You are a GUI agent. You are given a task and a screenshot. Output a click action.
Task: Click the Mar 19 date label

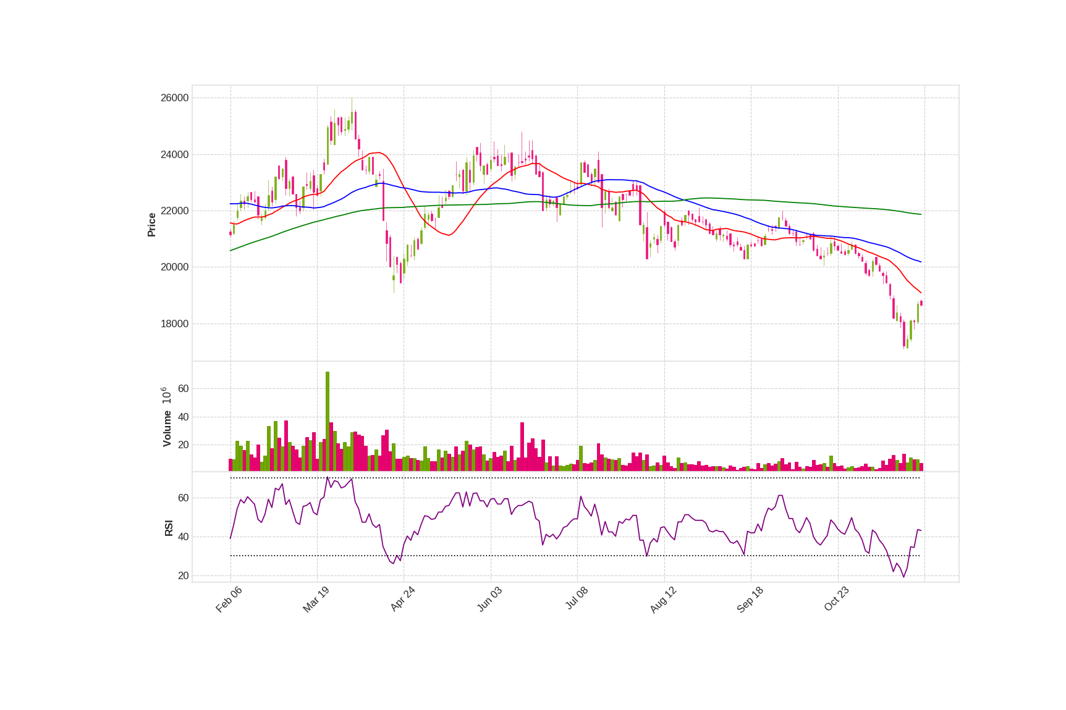click(x=316, y=599)
